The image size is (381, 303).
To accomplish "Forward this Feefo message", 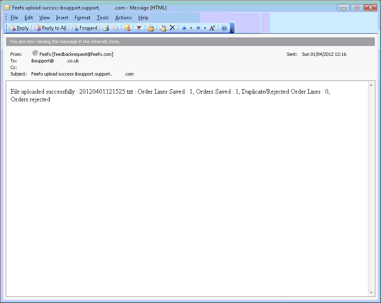I will (85, 28).
